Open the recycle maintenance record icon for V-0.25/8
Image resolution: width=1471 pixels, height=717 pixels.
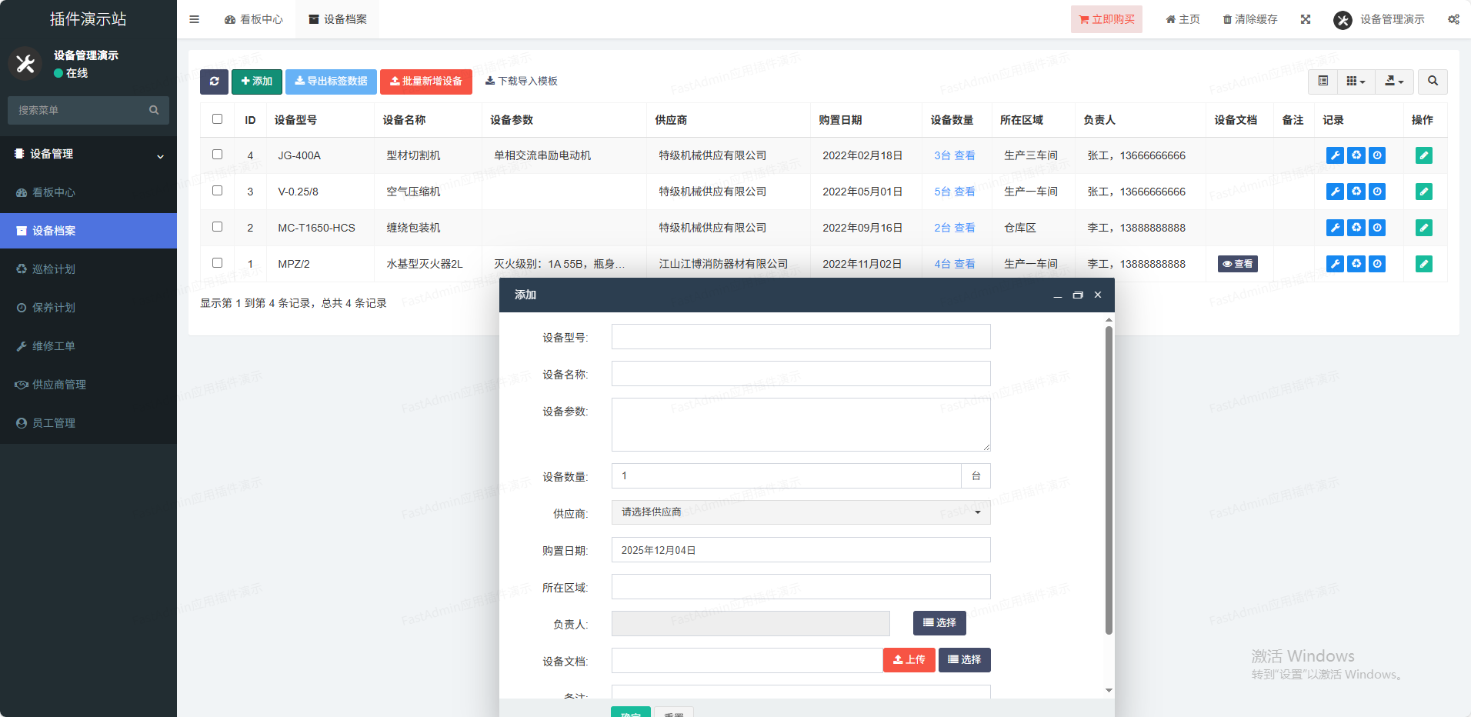tap(1356, 192)
